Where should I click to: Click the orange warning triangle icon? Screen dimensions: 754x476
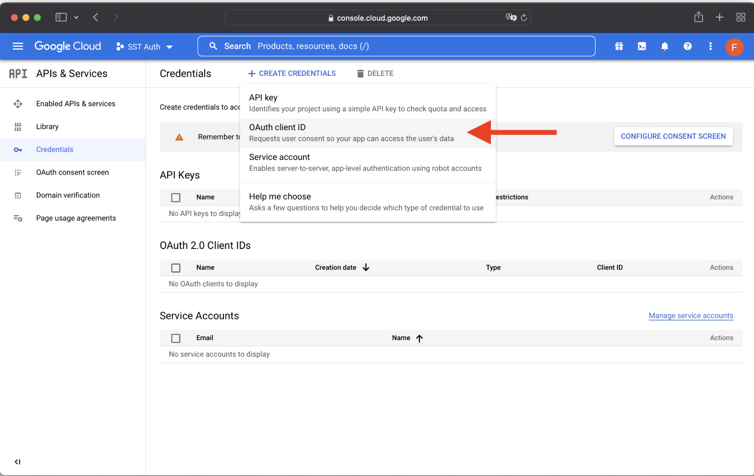pyautogui.click(x=179, y=137)
